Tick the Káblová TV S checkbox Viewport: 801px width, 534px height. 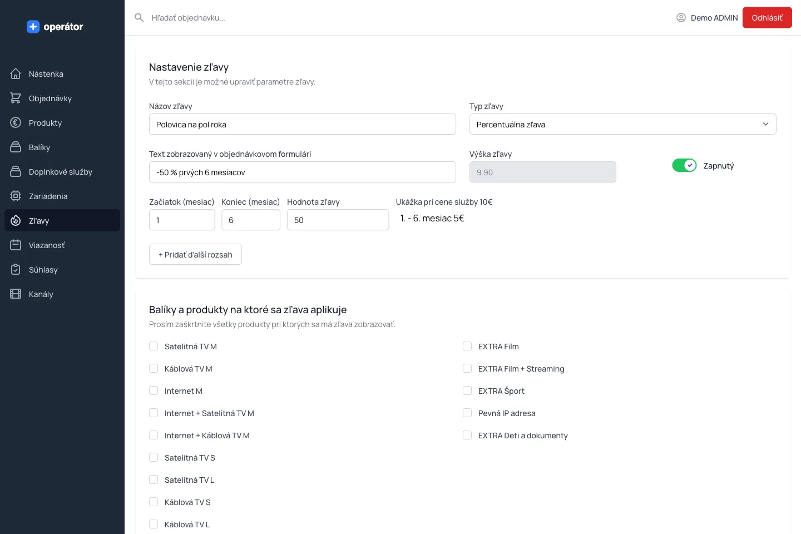[154, 502]
